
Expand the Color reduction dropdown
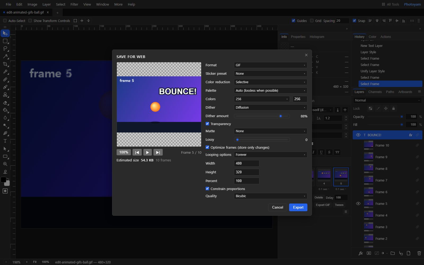[x=270, y=82]
